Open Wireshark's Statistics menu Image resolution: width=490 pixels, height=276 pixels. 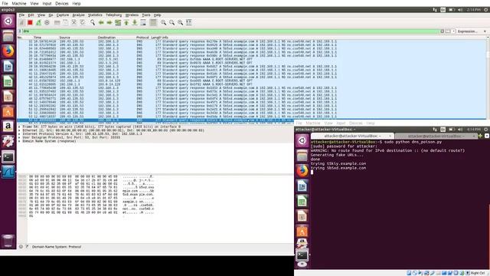click(x=95, y=15)
